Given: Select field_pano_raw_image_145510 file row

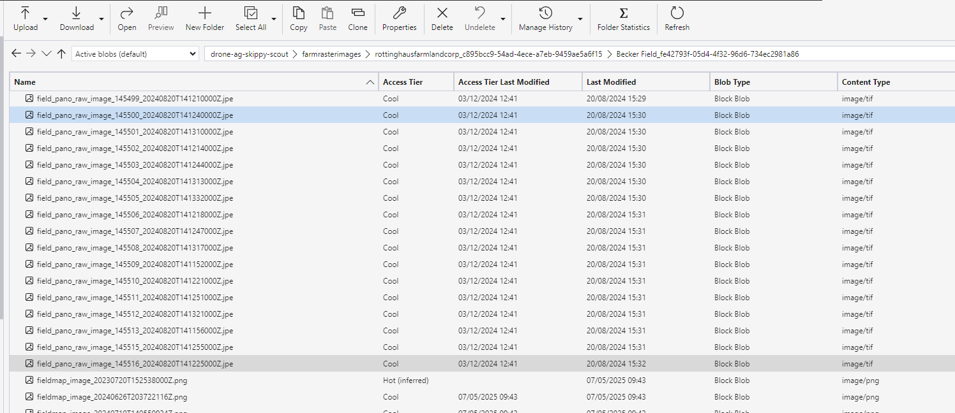Looking at the screenshot, I should click(x=483, y=281).
